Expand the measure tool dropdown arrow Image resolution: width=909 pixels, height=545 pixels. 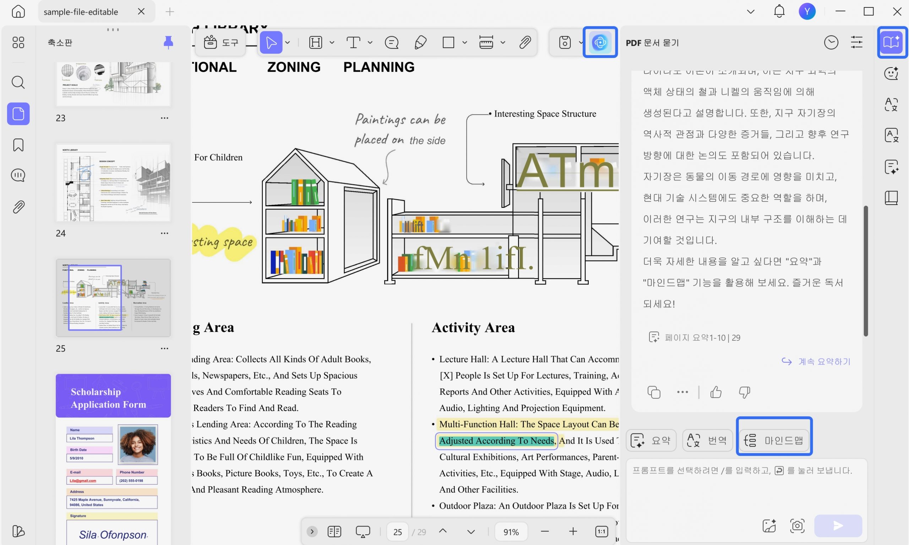pos(503,43)
